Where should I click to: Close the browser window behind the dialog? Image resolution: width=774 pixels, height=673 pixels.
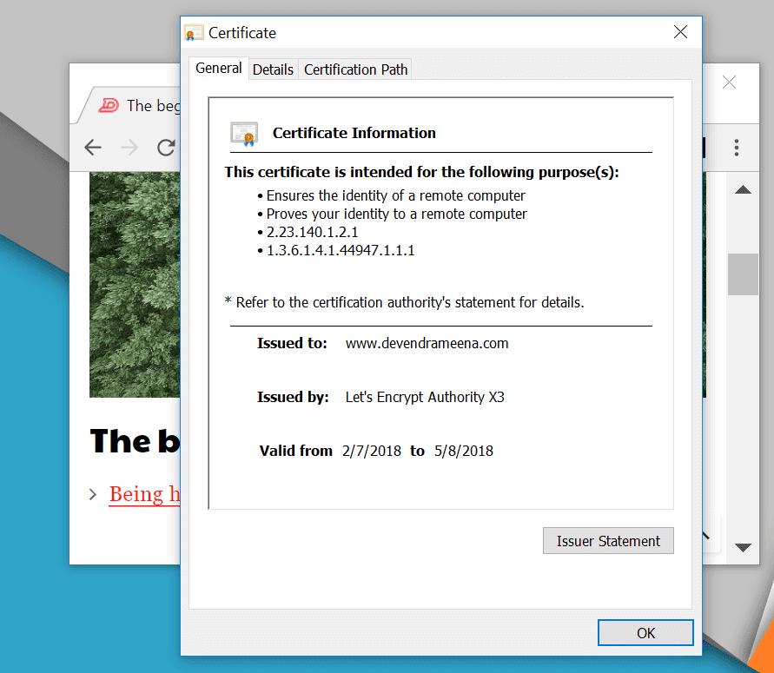[x=729, y=82]
